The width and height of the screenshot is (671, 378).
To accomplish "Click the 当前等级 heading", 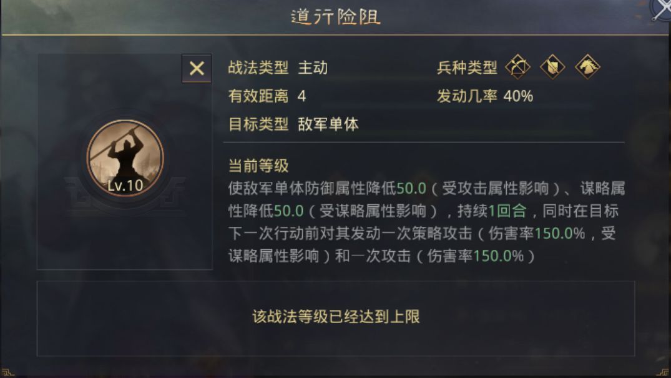I will [258, 166].
